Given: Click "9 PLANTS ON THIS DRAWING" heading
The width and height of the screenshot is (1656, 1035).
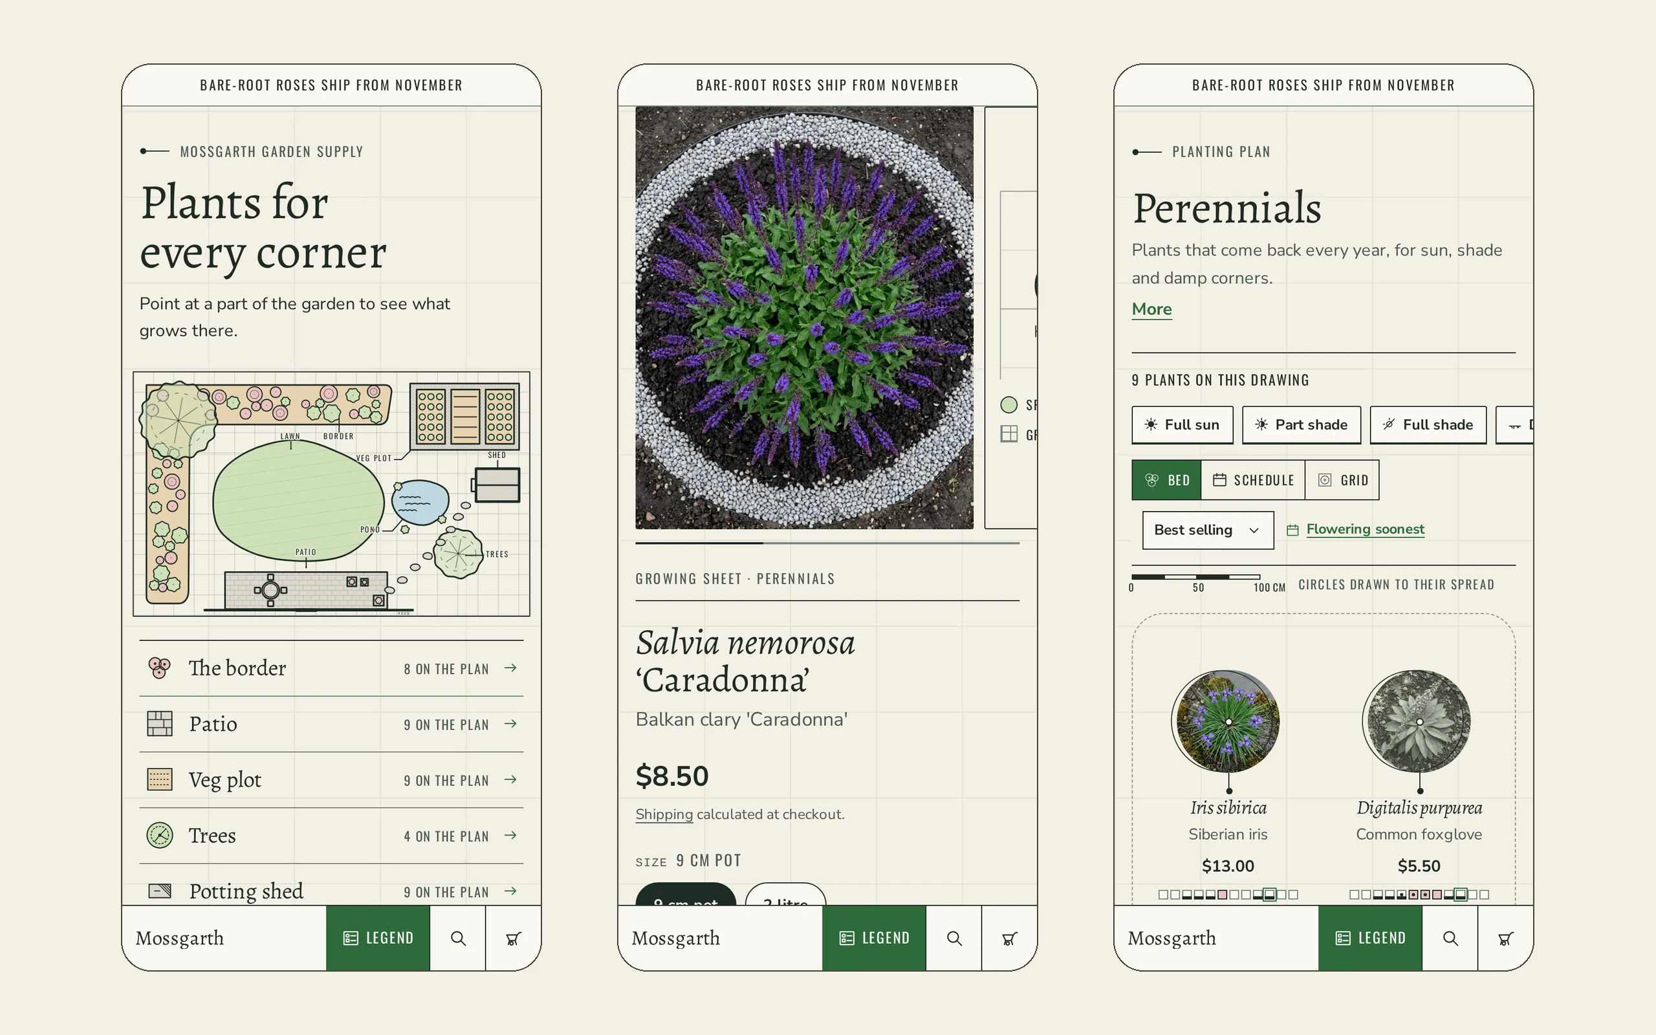Looking at the screenshot, I should (x=1220, y=380).
